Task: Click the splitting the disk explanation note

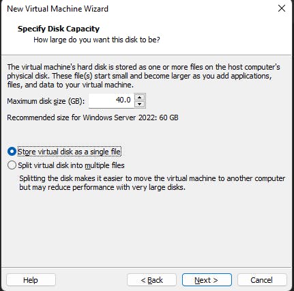Action: tap(152, 182)
